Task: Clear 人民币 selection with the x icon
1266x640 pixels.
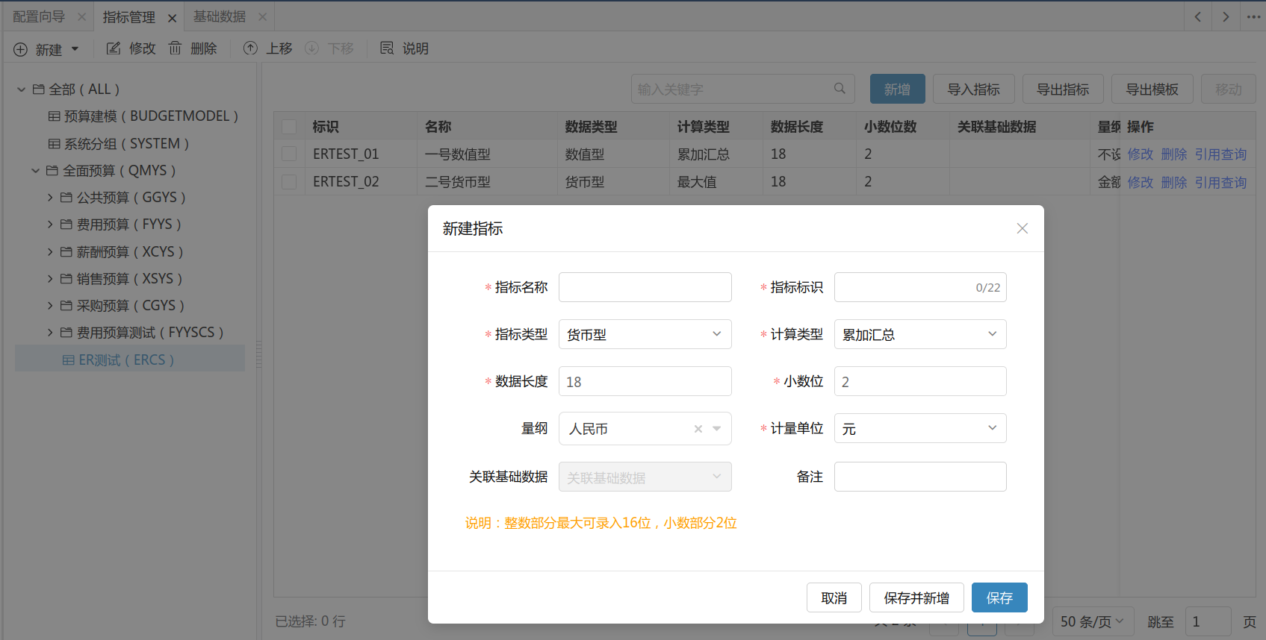Action: [698, 429]
